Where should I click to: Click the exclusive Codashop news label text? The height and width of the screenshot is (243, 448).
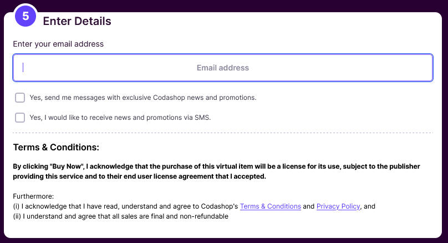pyautogui.click(x=142, y=98)
